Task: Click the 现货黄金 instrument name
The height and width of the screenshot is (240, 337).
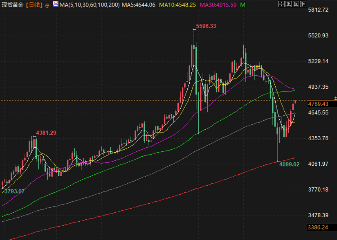Action: coord(13,5)
